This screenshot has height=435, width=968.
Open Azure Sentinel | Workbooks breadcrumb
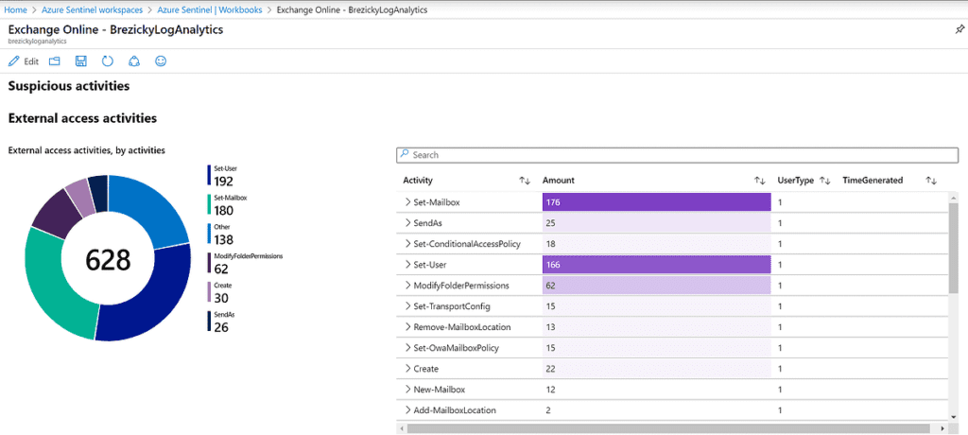[210, 9]
